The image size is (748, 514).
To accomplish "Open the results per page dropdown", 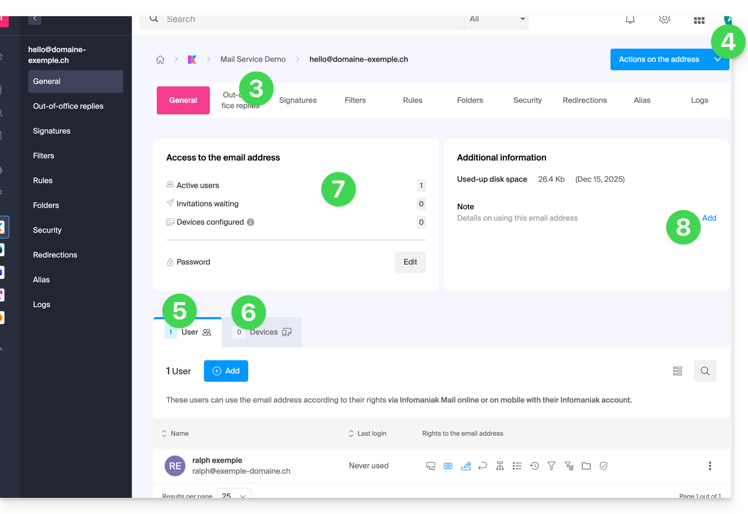I will coord(234,495).
